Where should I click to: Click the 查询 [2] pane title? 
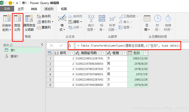point(8,45)
